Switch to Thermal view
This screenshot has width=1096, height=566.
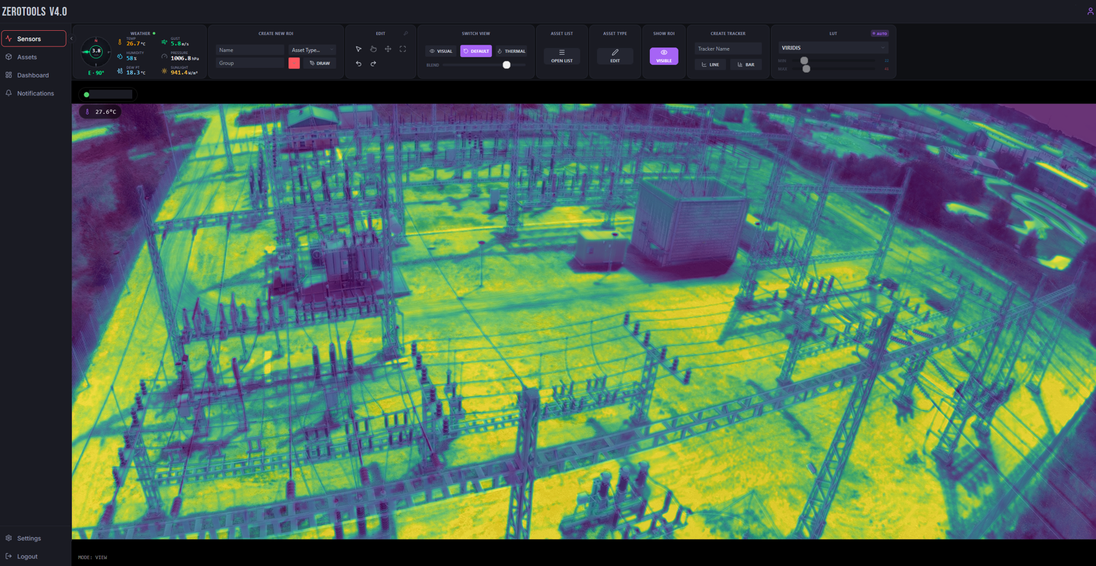pos(511,51)
